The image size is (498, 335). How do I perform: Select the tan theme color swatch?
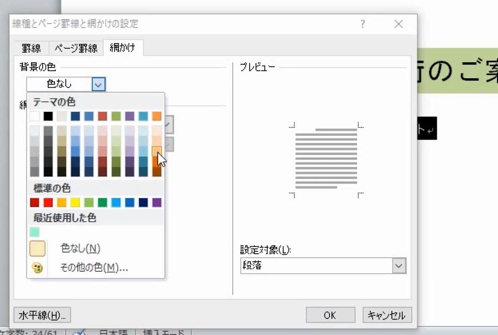coord(62,116)
